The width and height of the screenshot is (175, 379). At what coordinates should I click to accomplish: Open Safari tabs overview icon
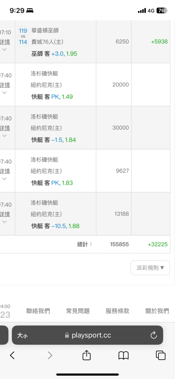point(161,356)
